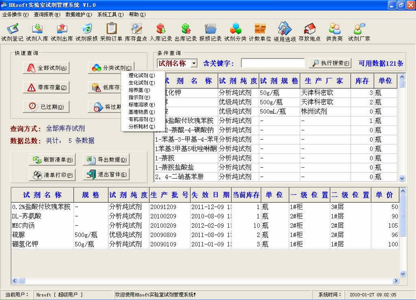Select the 试剂报损 toolbar icon
Image resolution: width=416 pixels, height=300 pixels.
tap(87, 32)
